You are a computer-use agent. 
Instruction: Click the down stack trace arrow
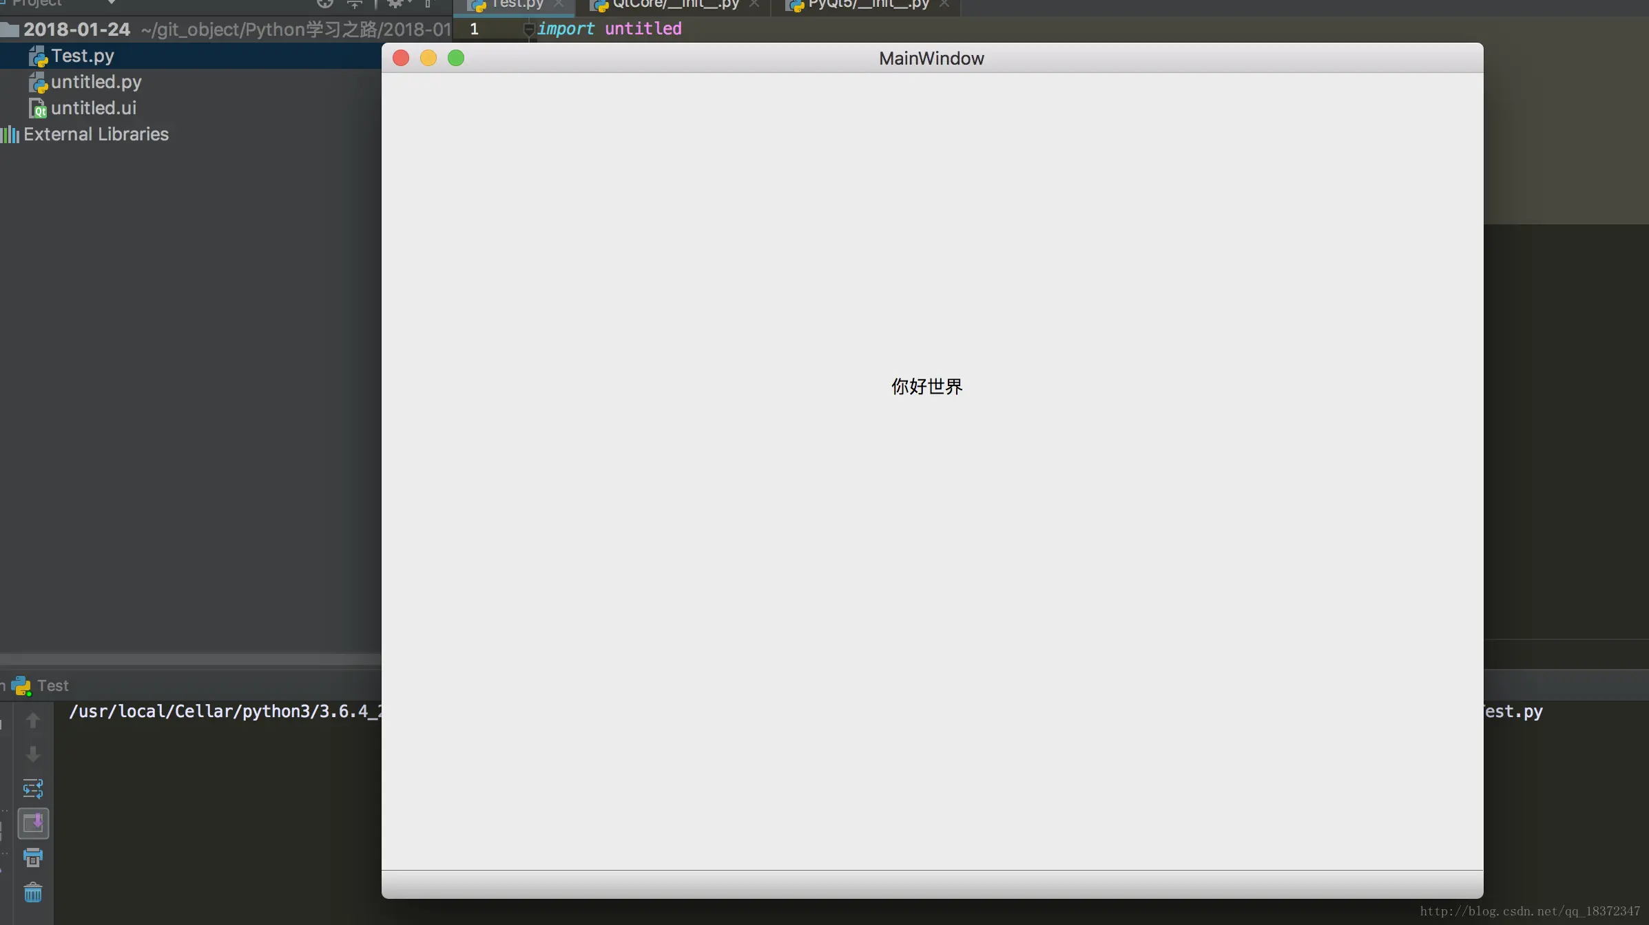(32, 754)
